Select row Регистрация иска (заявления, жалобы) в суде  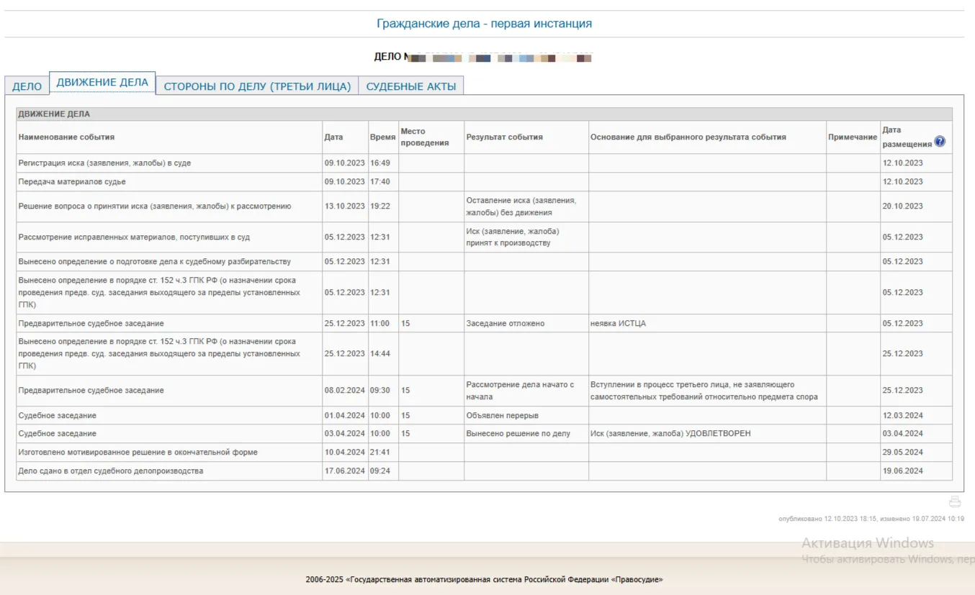pos(484,163)
